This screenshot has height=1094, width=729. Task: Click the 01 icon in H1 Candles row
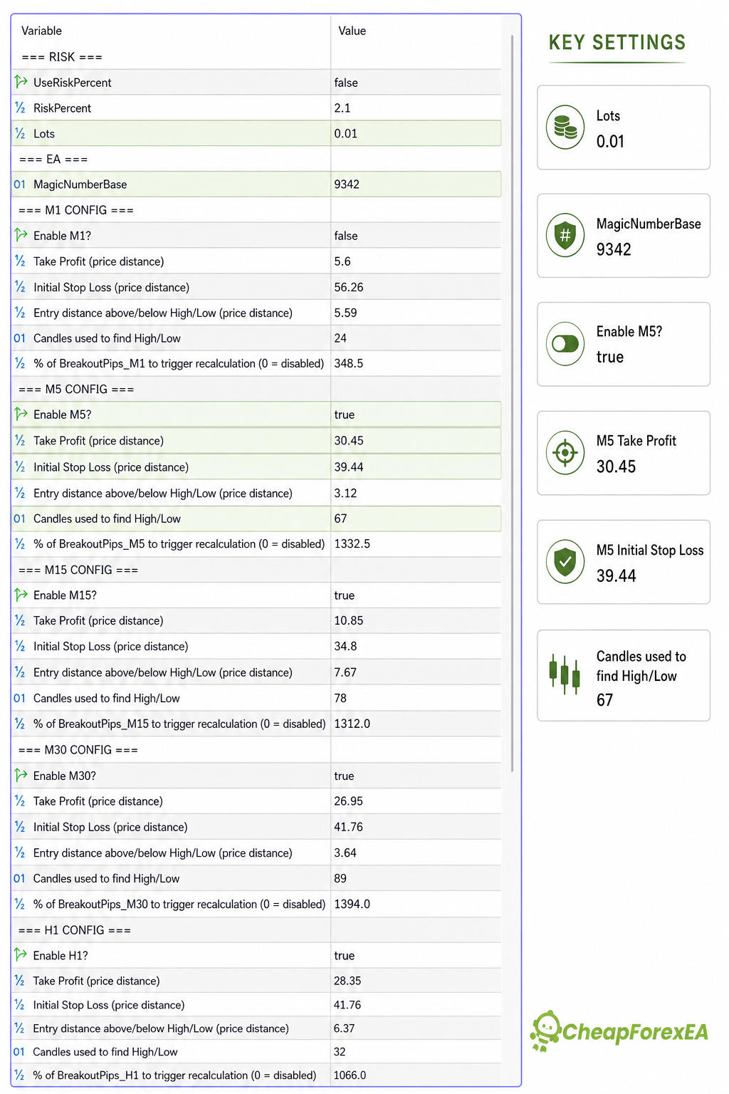click(x=19, y=1052)
